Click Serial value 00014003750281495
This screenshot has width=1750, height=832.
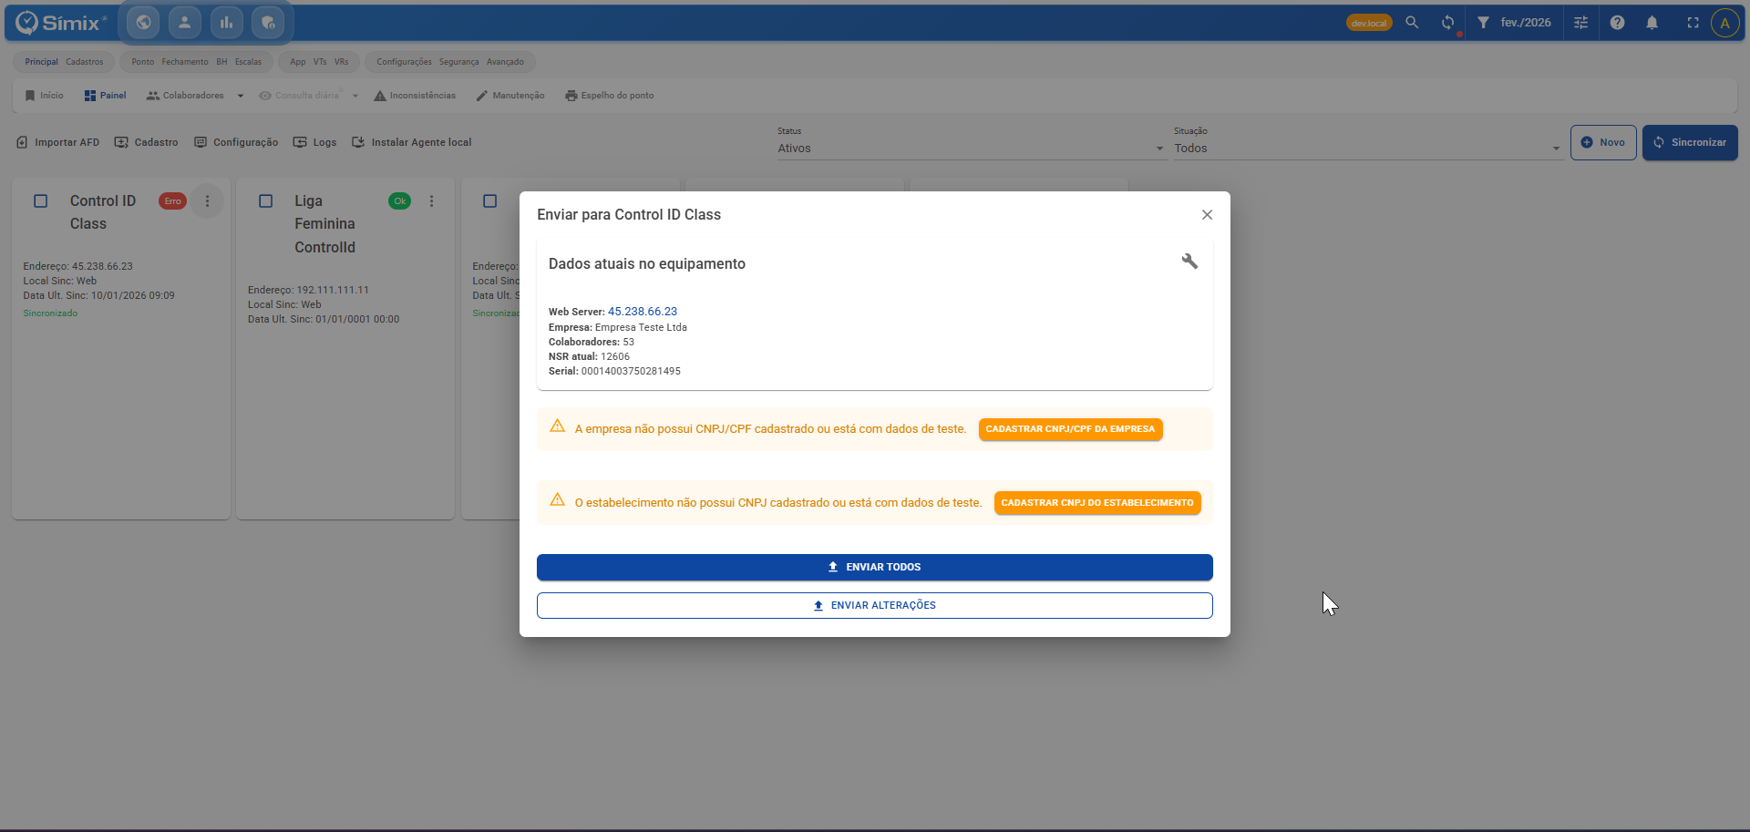click(x=631, y=372)
